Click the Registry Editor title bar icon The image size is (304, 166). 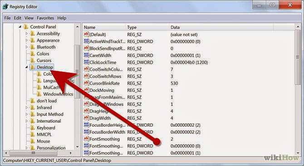pos(5,7)
